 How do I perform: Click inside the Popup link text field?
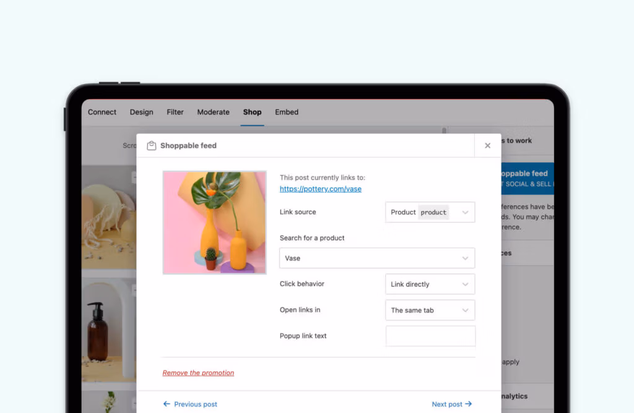click(430, 336)
